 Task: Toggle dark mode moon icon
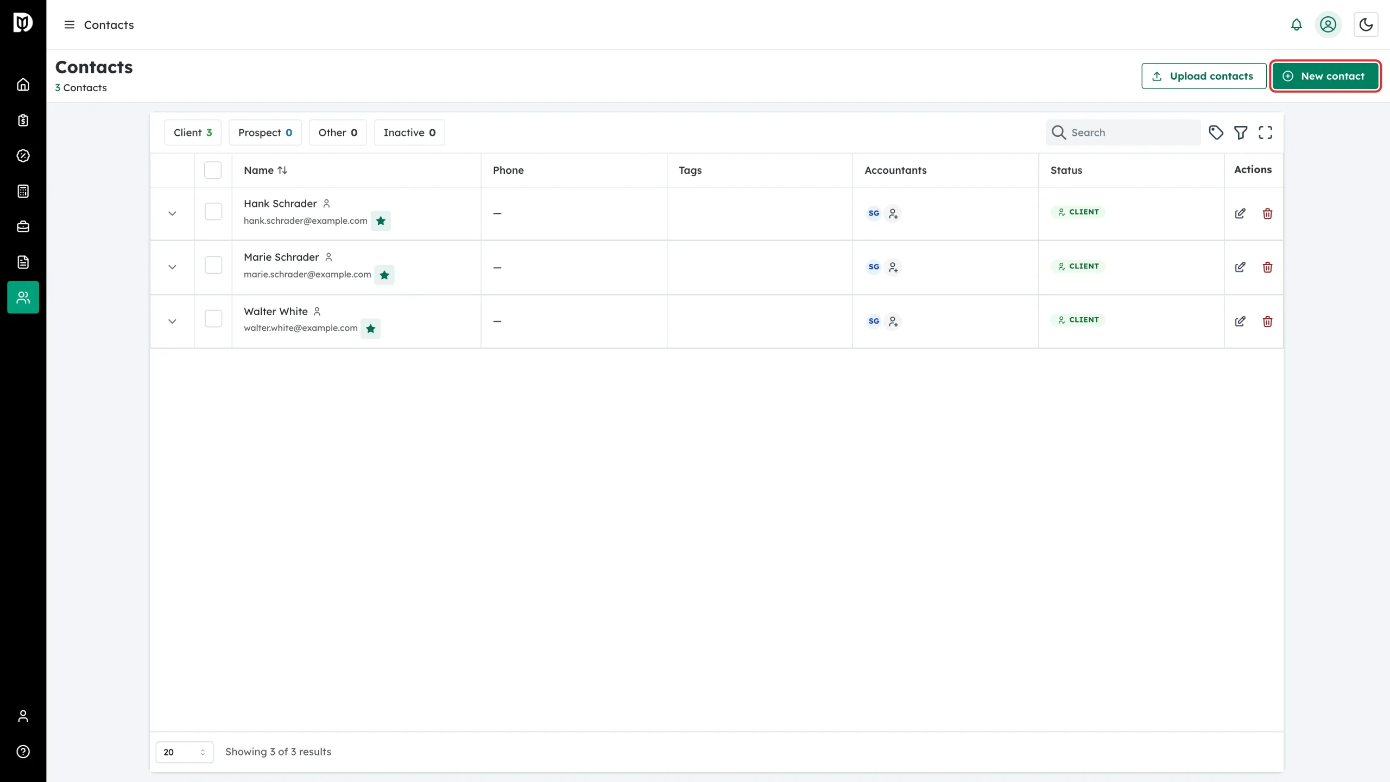coord(1366,25)
